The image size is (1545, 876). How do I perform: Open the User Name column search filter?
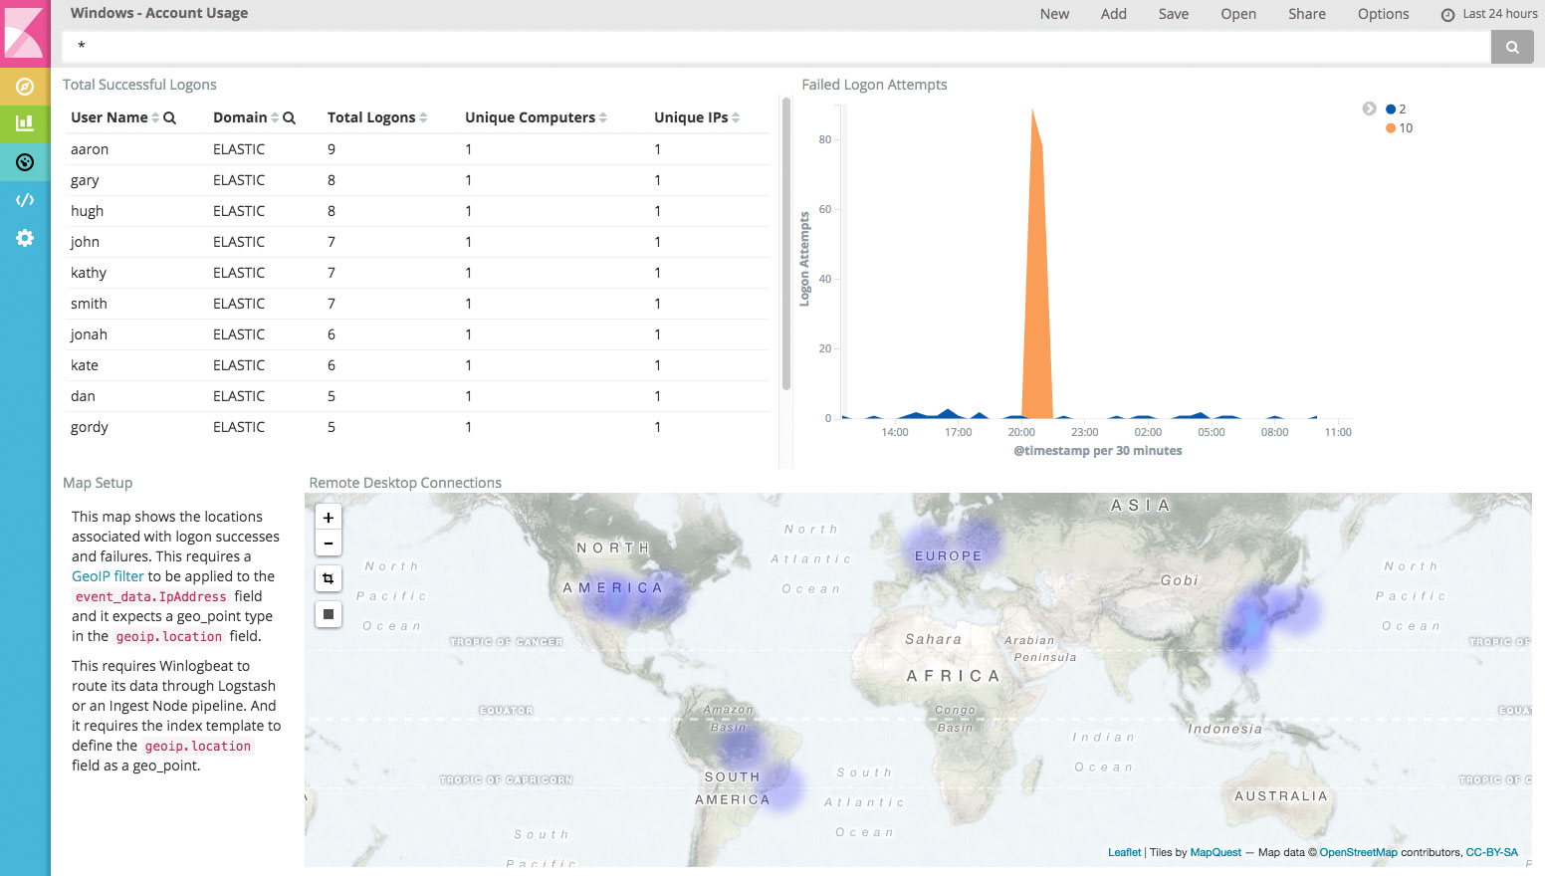coord(170,116)
